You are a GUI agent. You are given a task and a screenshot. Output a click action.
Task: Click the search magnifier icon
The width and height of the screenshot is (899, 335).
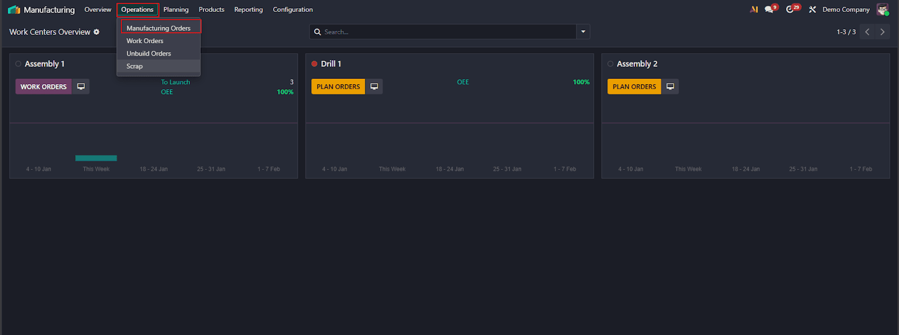[x=317, y=32]
